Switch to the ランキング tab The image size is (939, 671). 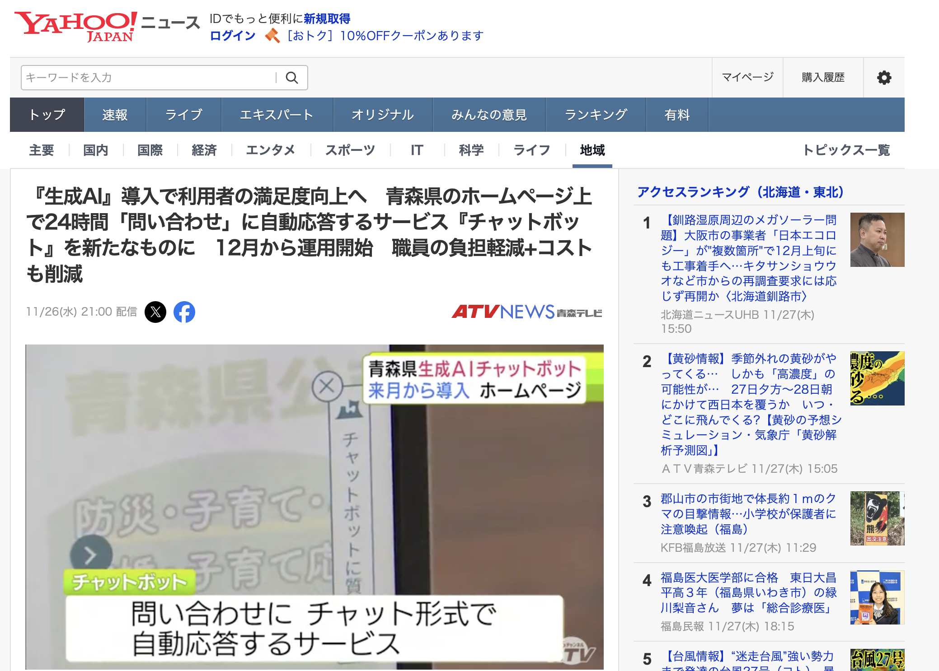click(x=596, y=115)
